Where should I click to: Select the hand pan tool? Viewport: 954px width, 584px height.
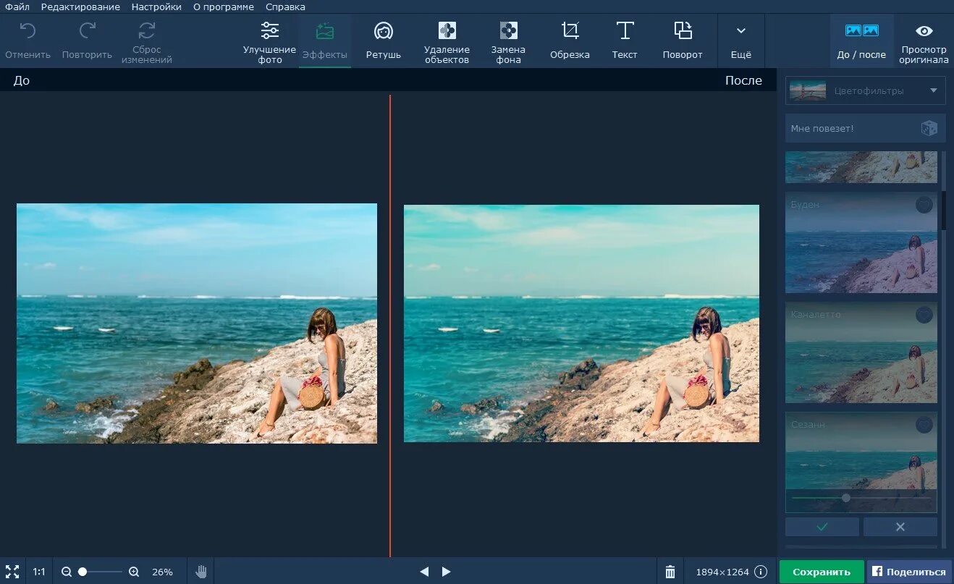[x=201, y=572]
